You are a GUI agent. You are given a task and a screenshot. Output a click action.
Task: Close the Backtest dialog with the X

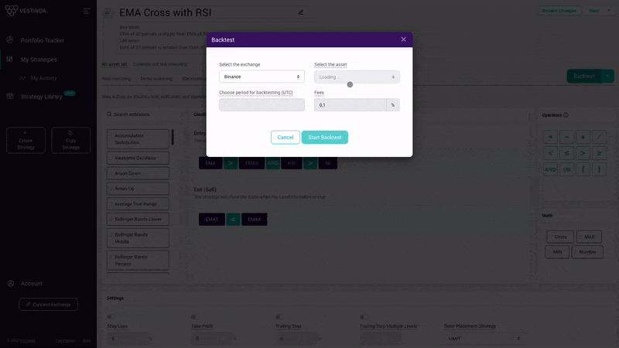click(x=403, y=39)
